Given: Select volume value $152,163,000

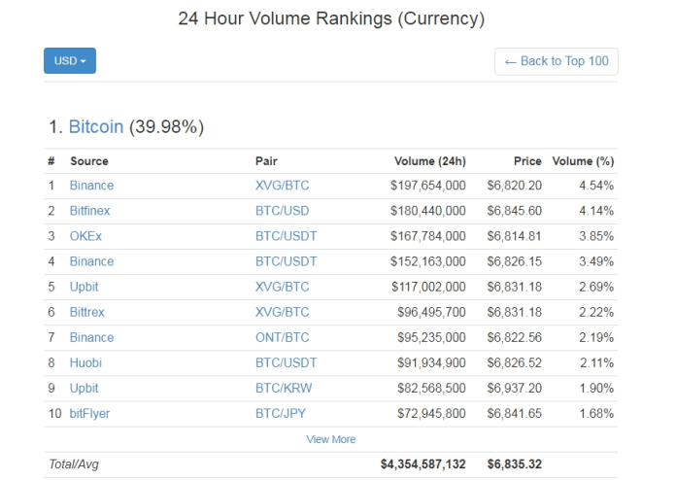Looking at the screenshot, I should pos(428,261).
